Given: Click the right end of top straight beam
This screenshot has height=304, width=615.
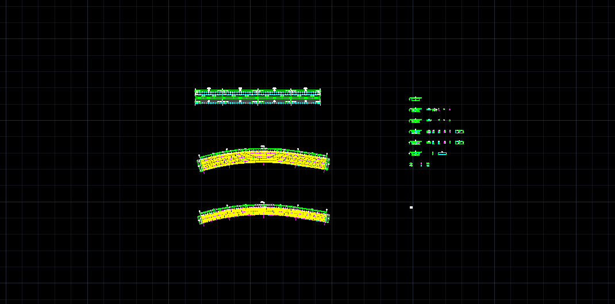Looking at the screenshot, I should click(x=320, y=97).
